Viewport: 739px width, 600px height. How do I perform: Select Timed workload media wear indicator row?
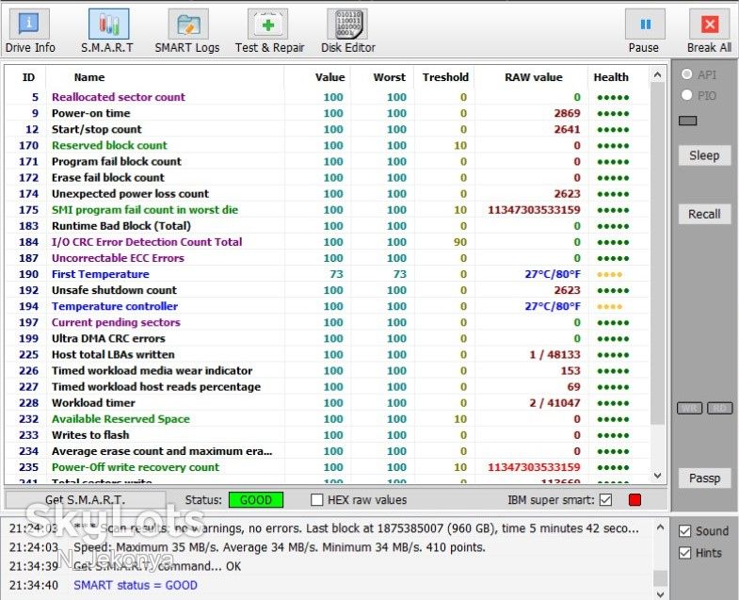tap(328, 371)
